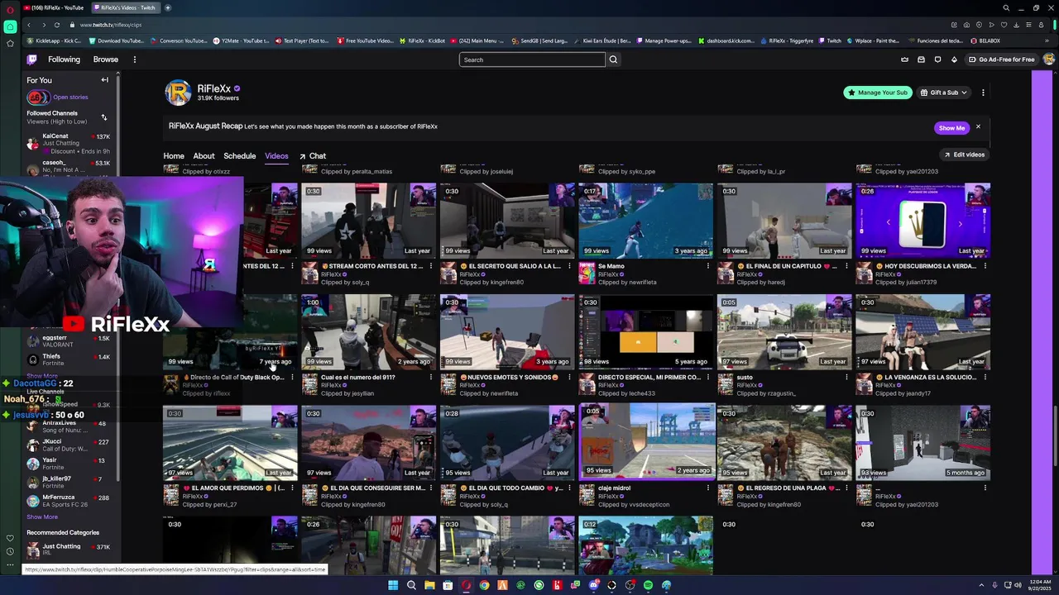Open the Prime loot crown icon
This screenshot has height=595, width=1059.
tap(904, 59)
